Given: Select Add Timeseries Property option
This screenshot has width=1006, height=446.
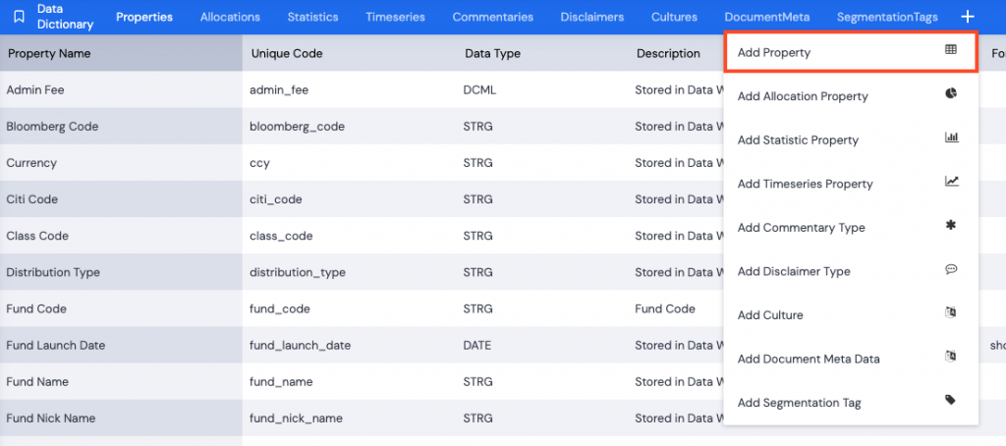Looking at the screenshot, I should pos(851,184).
